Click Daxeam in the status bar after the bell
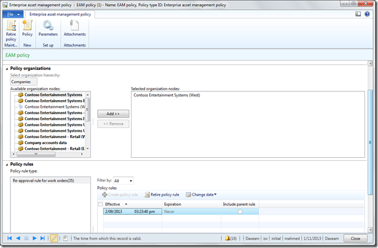This screenshot has width=378, height=248. [x=252, y=238]
